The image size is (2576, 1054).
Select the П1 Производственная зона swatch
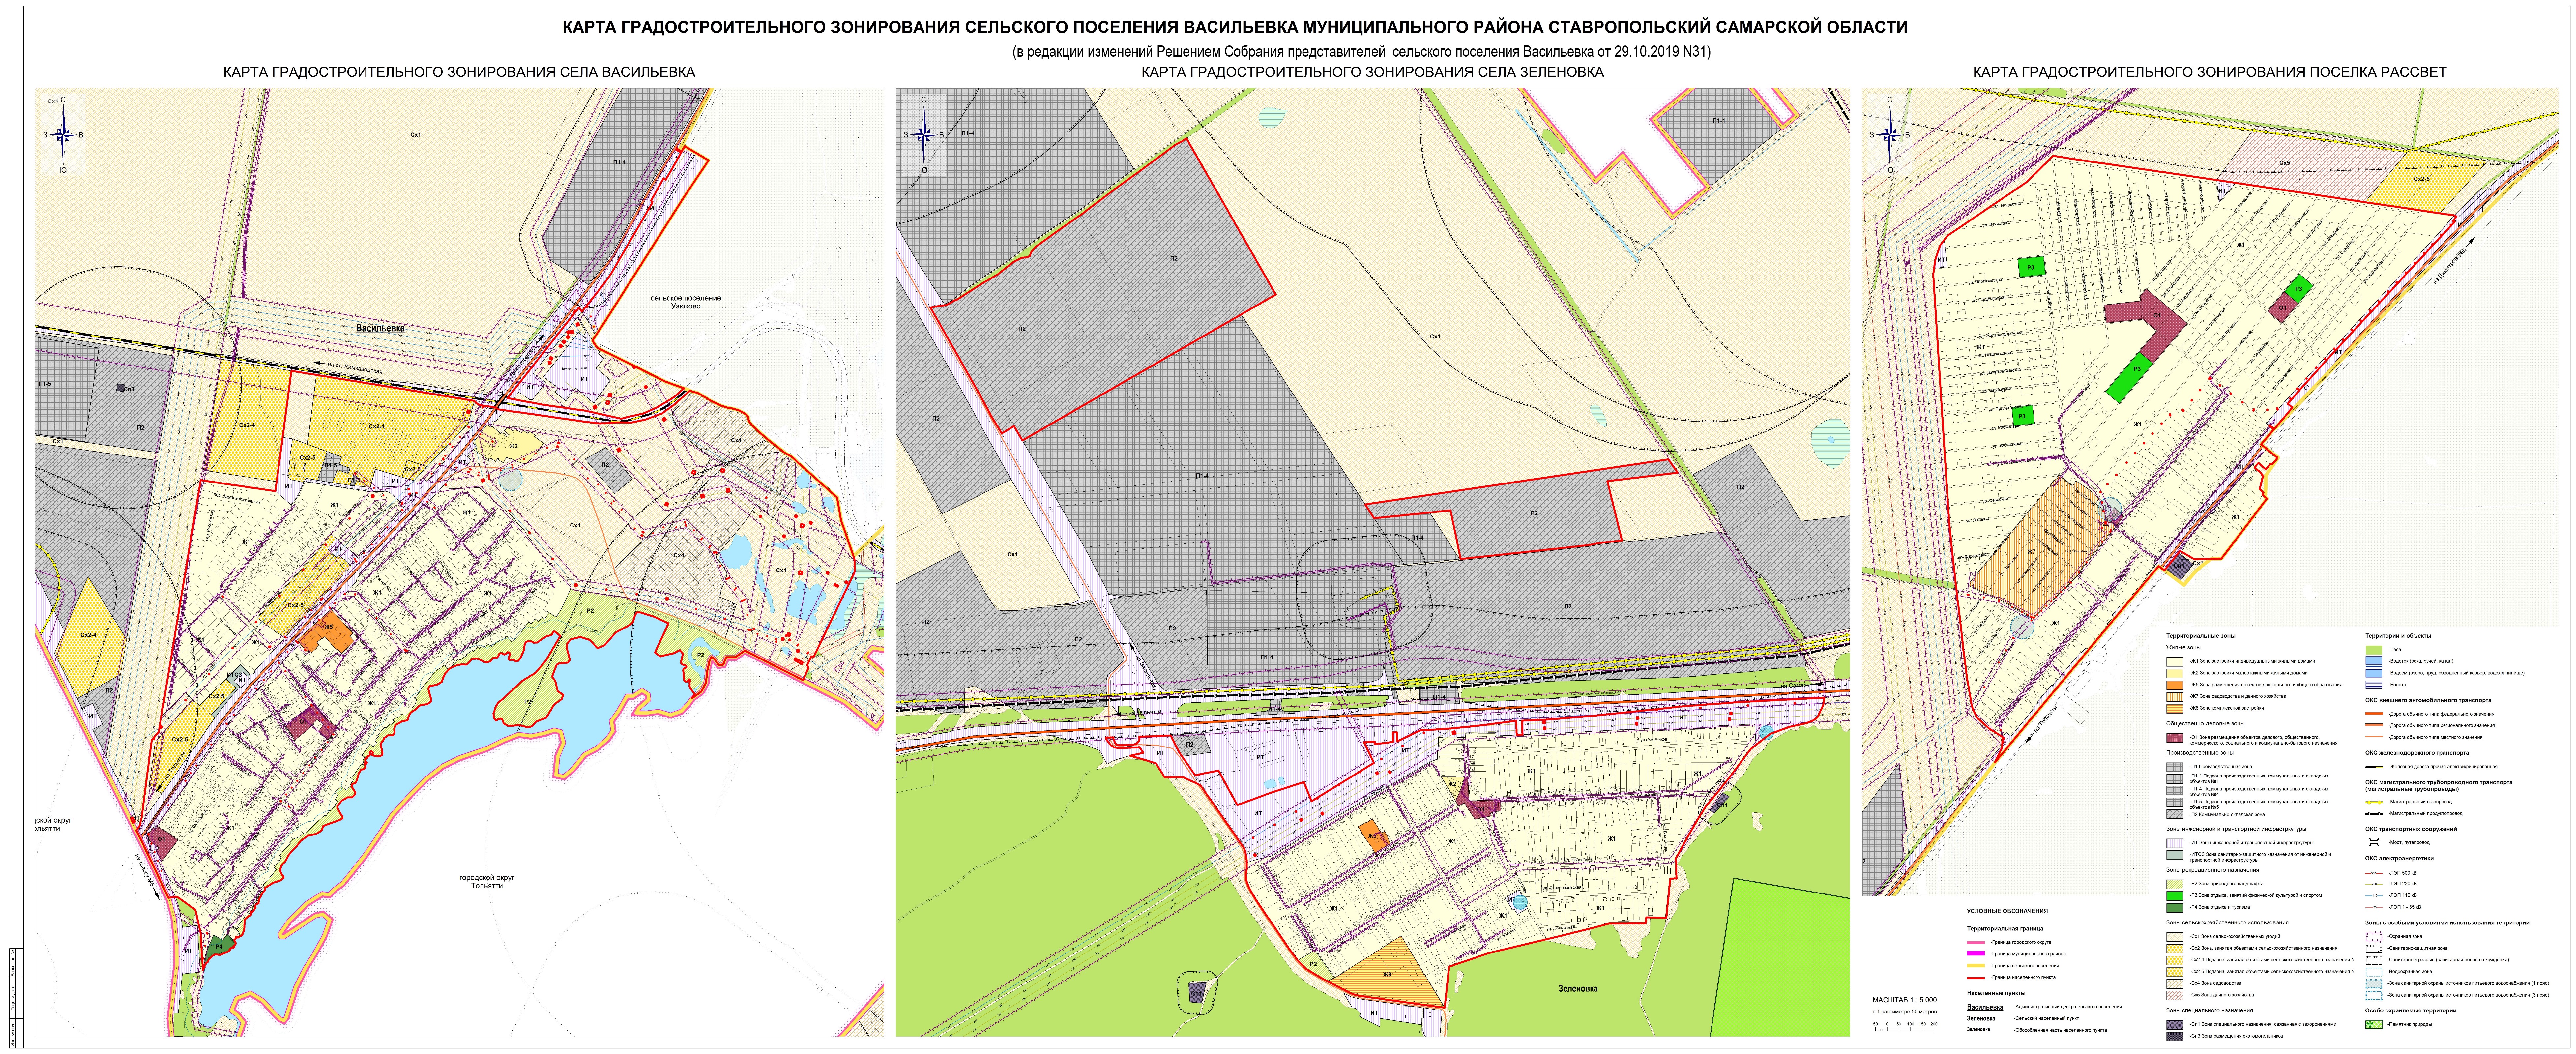click(x=2175, y=767)
